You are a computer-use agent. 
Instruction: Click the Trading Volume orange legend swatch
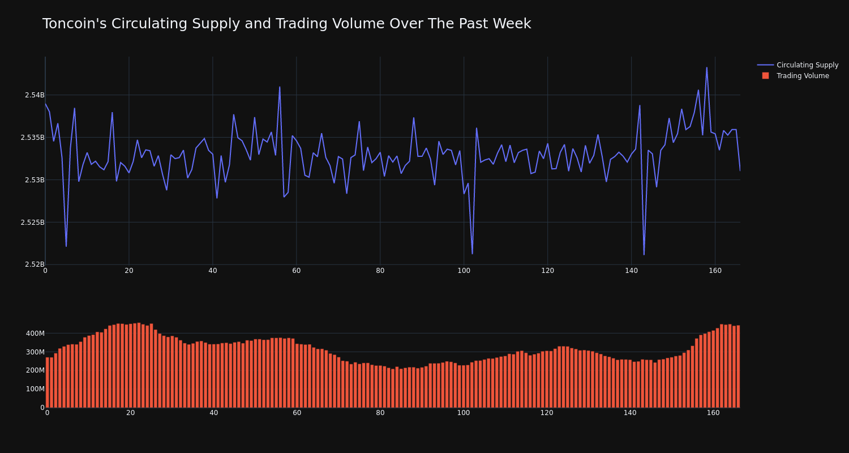click(765, 76)
